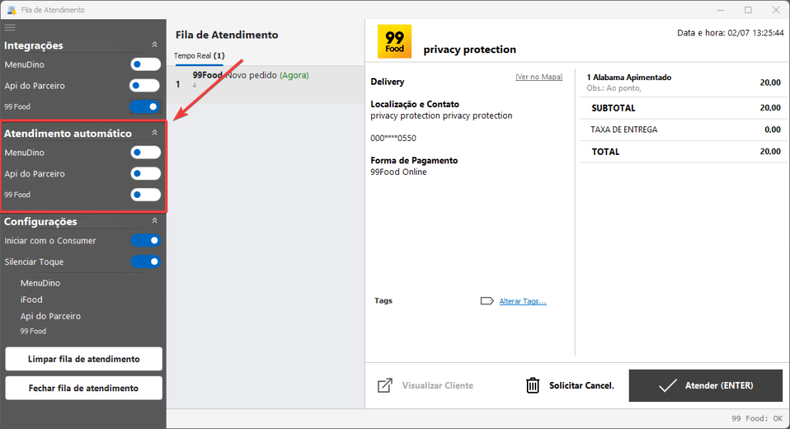Click the Visualizar Cliente external-link icon
Screen dimensions: 790x429
(384, 385)
